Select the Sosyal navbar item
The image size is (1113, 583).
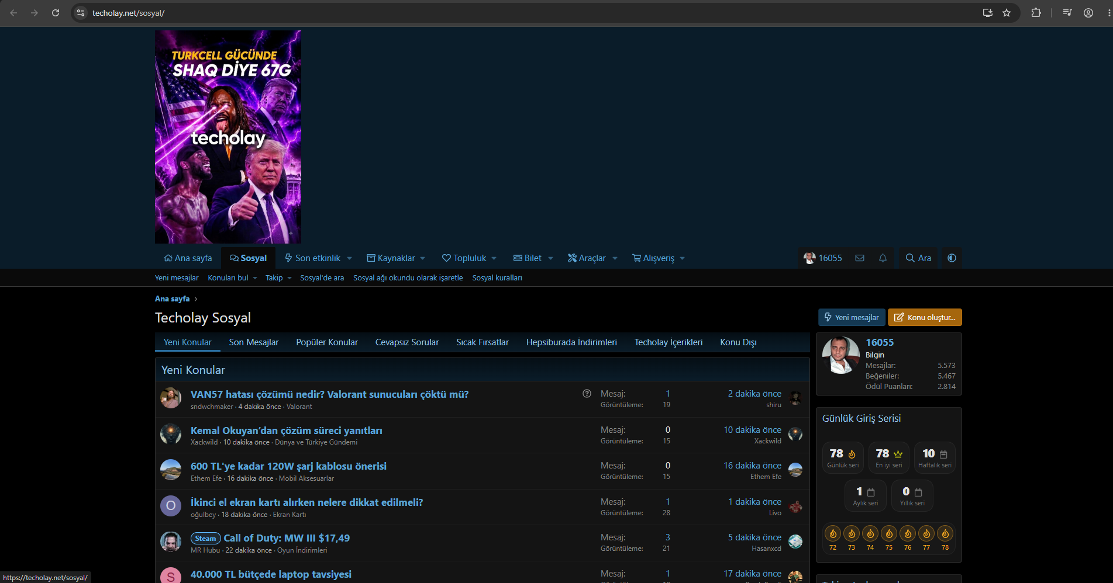(248, 258)
